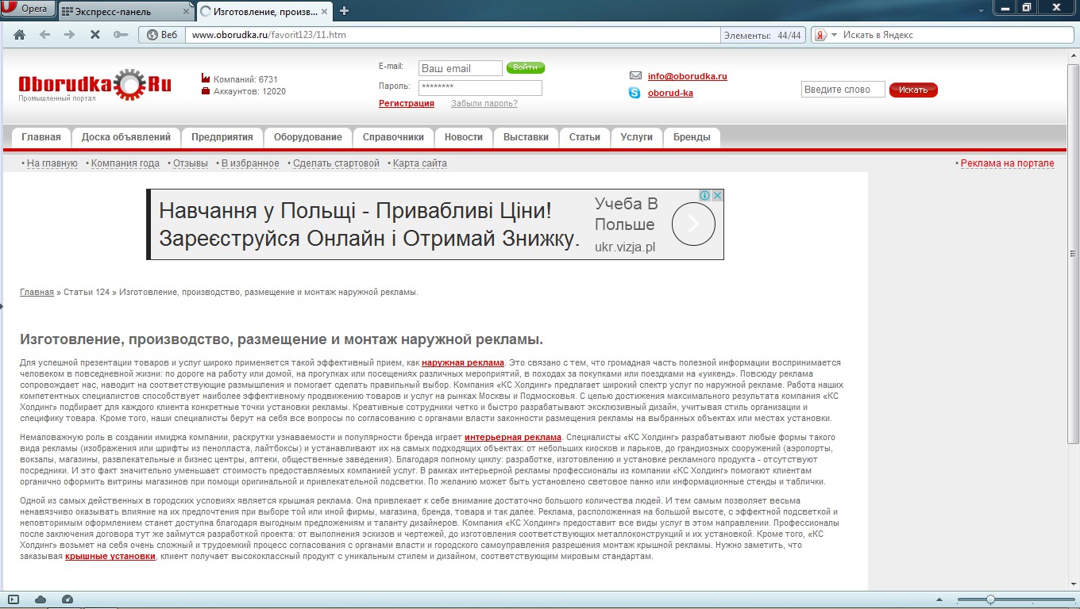The height and width of the screenshot is (609, 1080).
Task: Click the ad's round arrow button
Action: pyautogui.click(x=693, y=224)
